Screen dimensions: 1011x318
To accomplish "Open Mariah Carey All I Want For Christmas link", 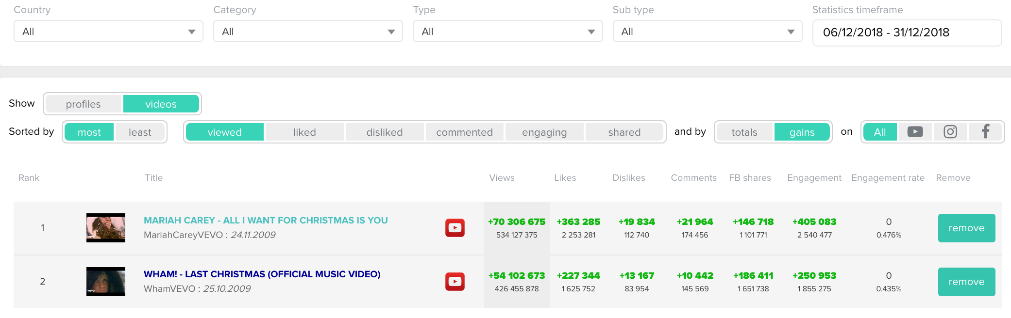I will point(266,221).
